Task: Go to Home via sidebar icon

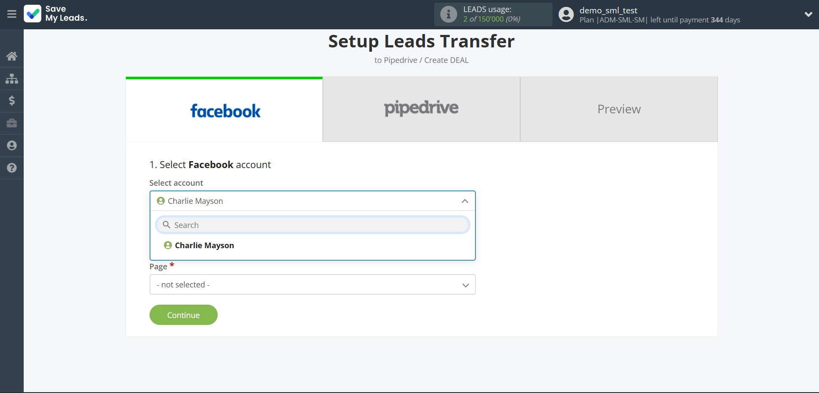Action: point(12,56)
